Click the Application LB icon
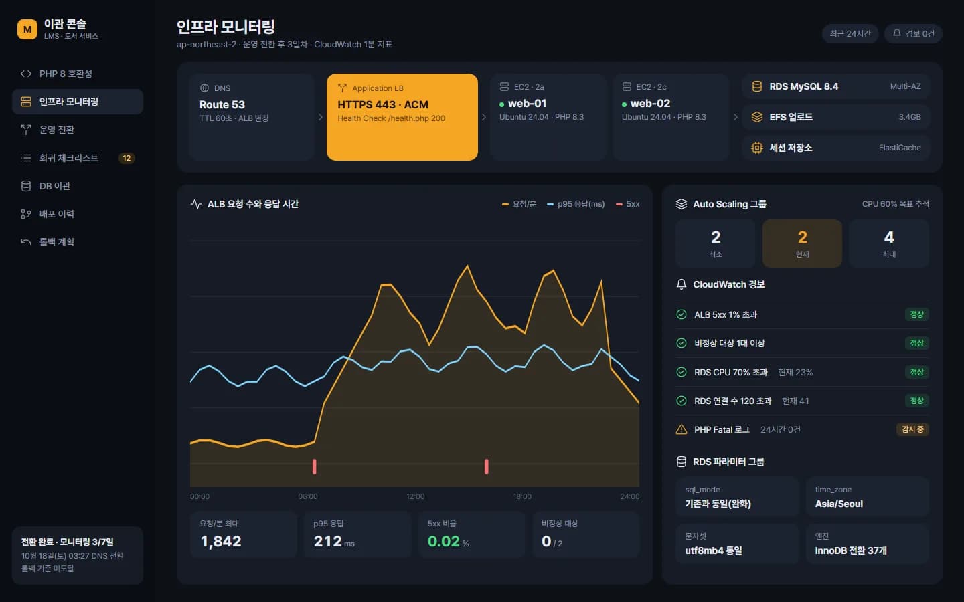The height and width of the screenshot is (602, 964). [342, 88]
